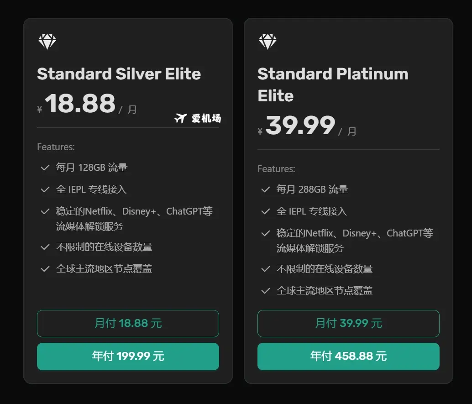Click the checkmark beside 不限制的在线设备数量 on Silver plan
Image resolution: width=472 pixels, height=404 pixels.
tap(45, 247)
